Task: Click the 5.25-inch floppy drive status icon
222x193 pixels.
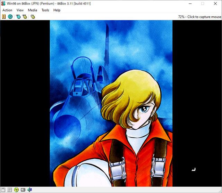Action: (x=10, y=190)
